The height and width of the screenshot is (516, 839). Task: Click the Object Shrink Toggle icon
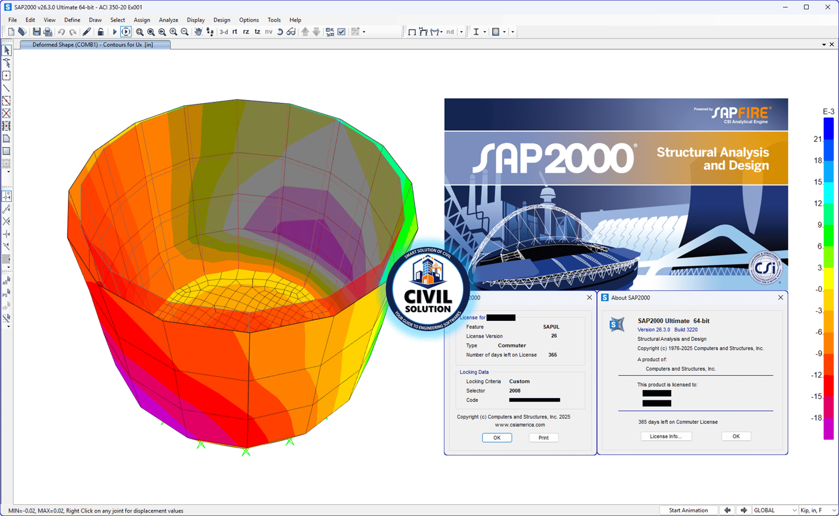pyautogui.click(x=330, y=32)
